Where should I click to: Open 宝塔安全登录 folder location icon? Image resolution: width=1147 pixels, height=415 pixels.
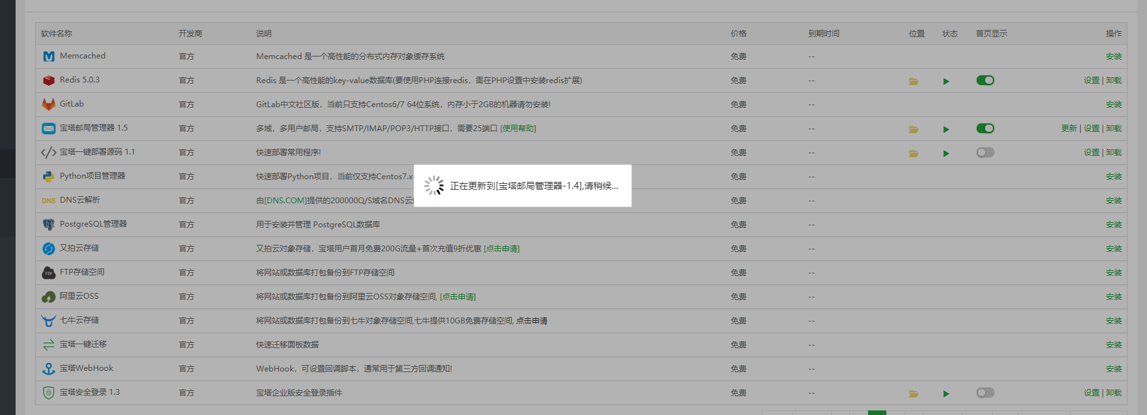914,394
